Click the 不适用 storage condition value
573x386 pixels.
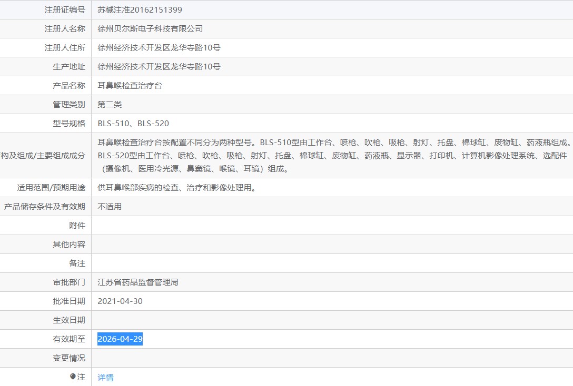(110, 207)
